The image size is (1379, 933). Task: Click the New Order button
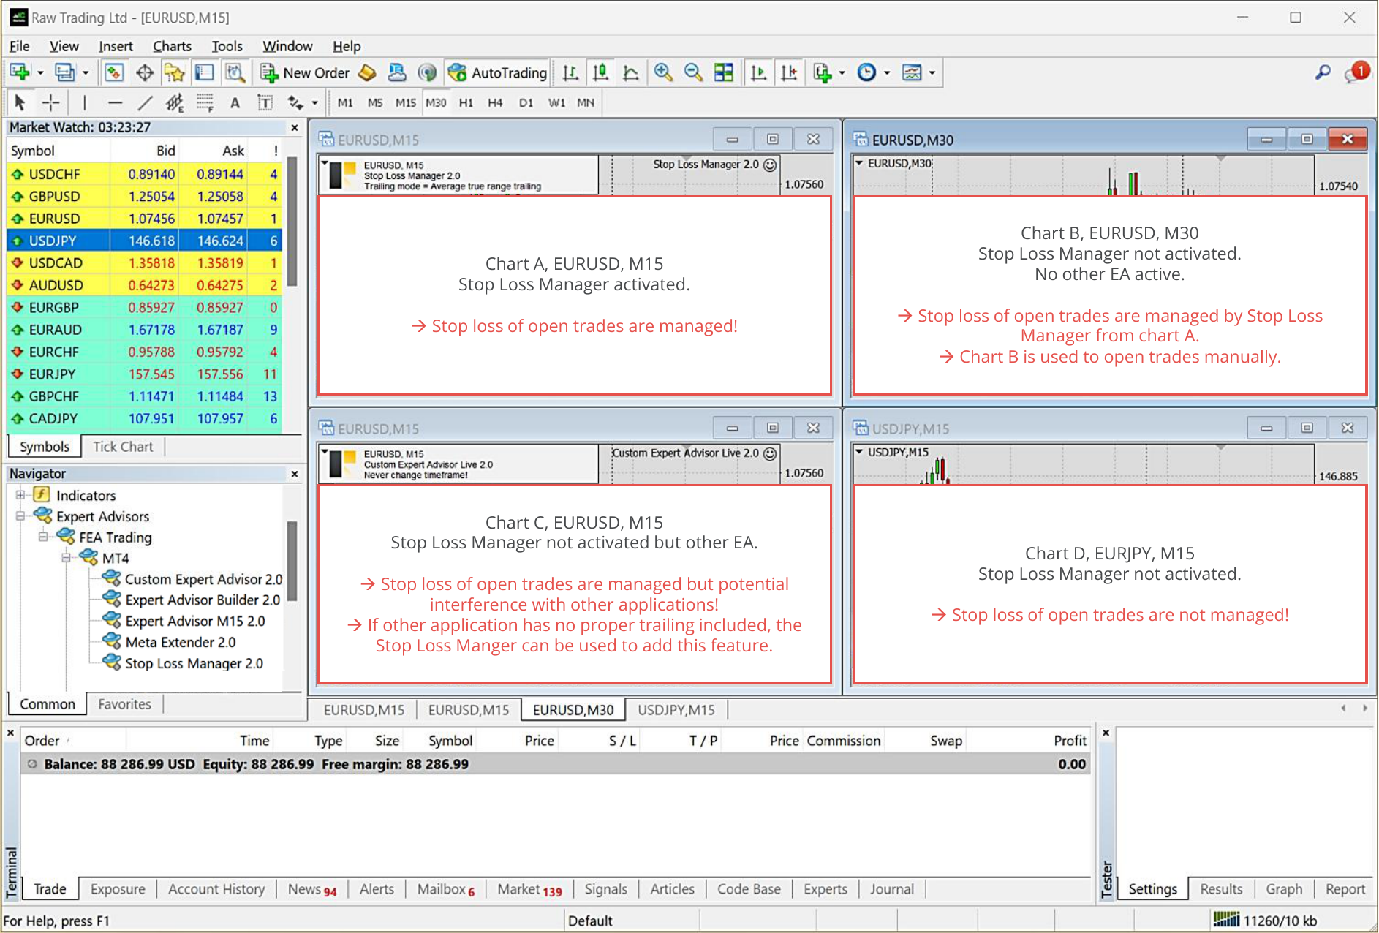click(x=306, y=72)
